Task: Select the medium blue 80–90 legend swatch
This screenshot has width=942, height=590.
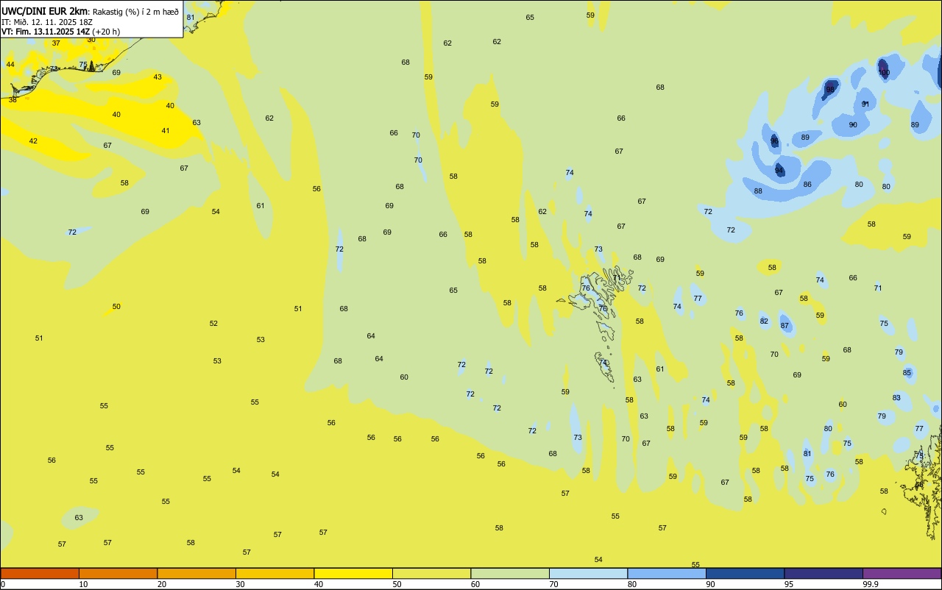Action: point(667,573)
